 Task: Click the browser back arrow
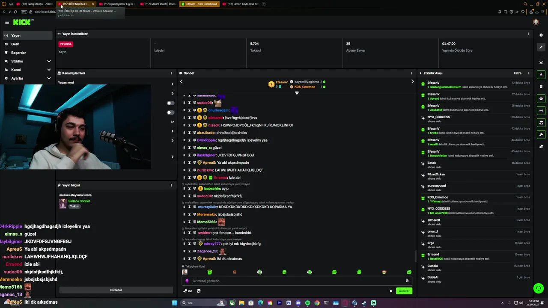coord(4,12)
